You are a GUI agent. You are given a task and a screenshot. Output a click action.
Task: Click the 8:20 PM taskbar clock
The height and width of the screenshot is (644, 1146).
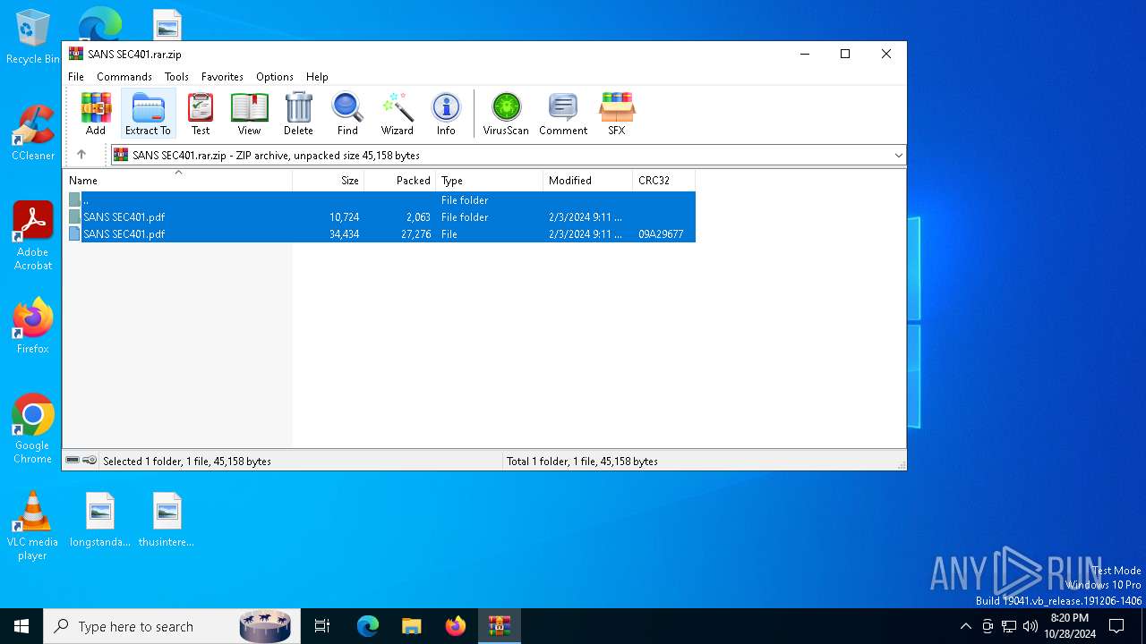(1069, 618)
